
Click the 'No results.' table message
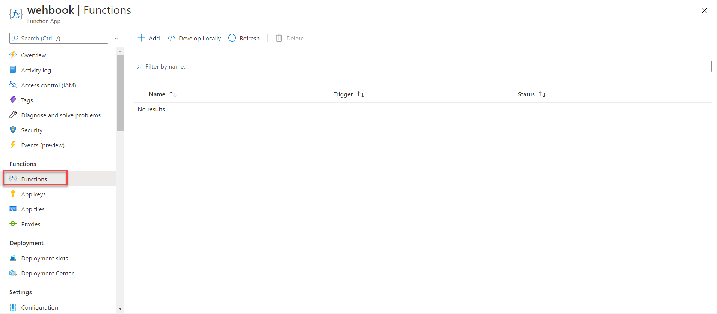[x=152, y=109]
